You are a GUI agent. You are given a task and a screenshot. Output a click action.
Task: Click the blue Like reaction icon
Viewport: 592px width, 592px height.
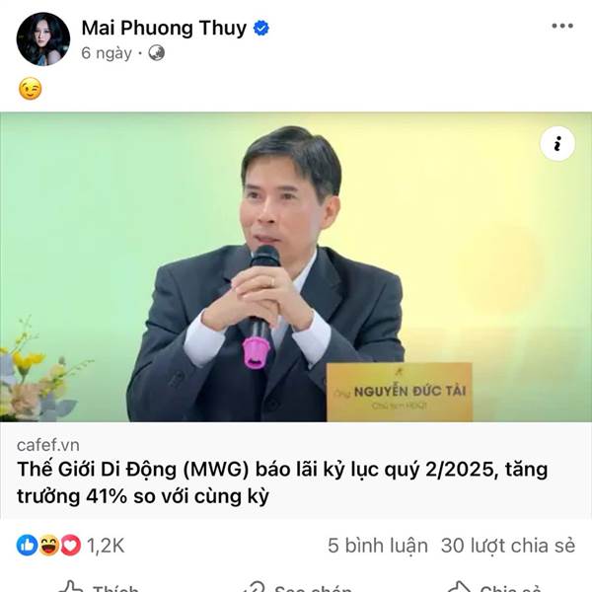[x=27, y=546]
